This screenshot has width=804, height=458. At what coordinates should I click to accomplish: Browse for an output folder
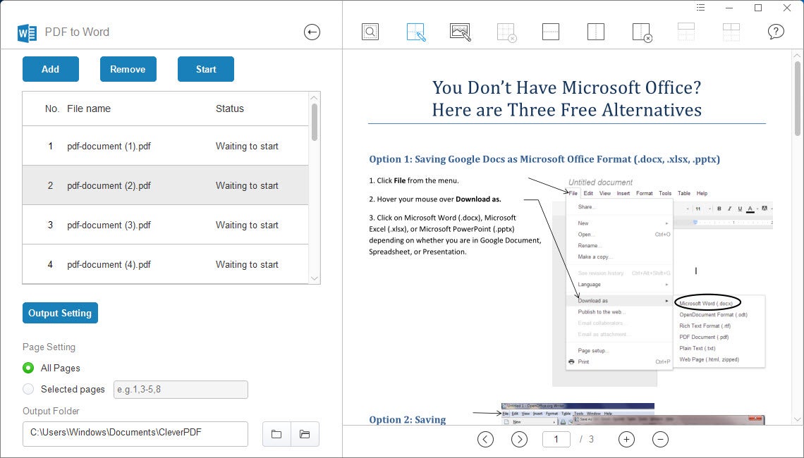tap(276, 434)
